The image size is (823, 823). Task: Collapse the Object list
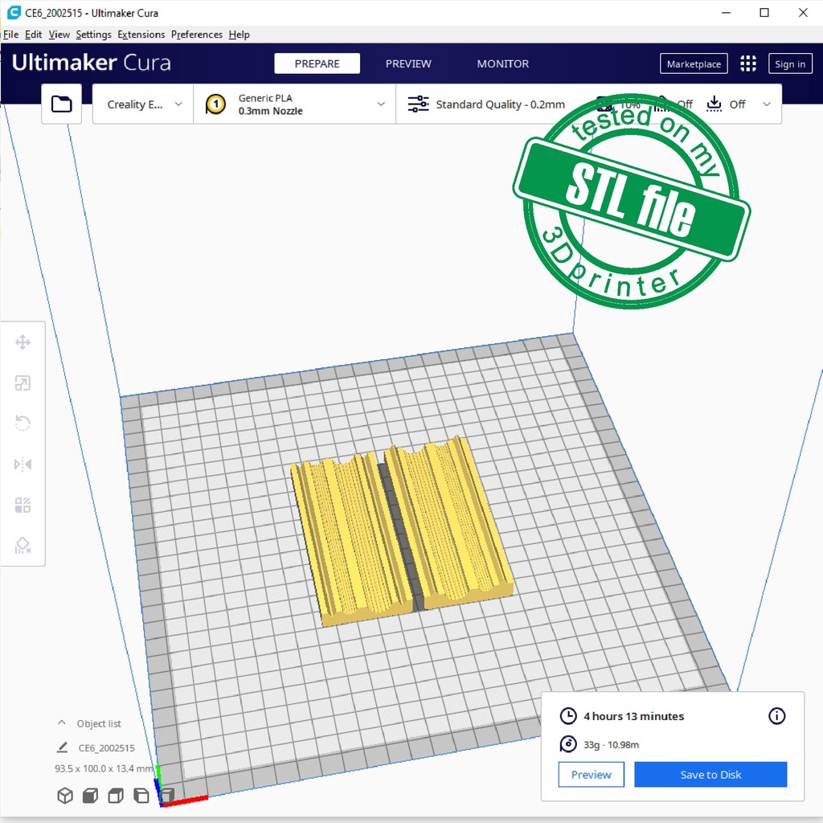[62, 723]
